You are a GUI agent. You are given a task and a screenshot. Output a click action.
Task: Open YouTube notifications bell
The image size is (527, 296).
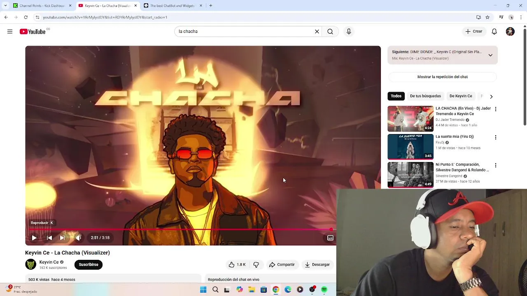coord(494,32)
